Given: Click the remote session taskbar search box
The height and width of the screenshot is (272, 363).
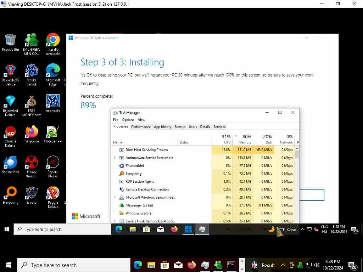Looking at the screenshot, I should (62, 229).
